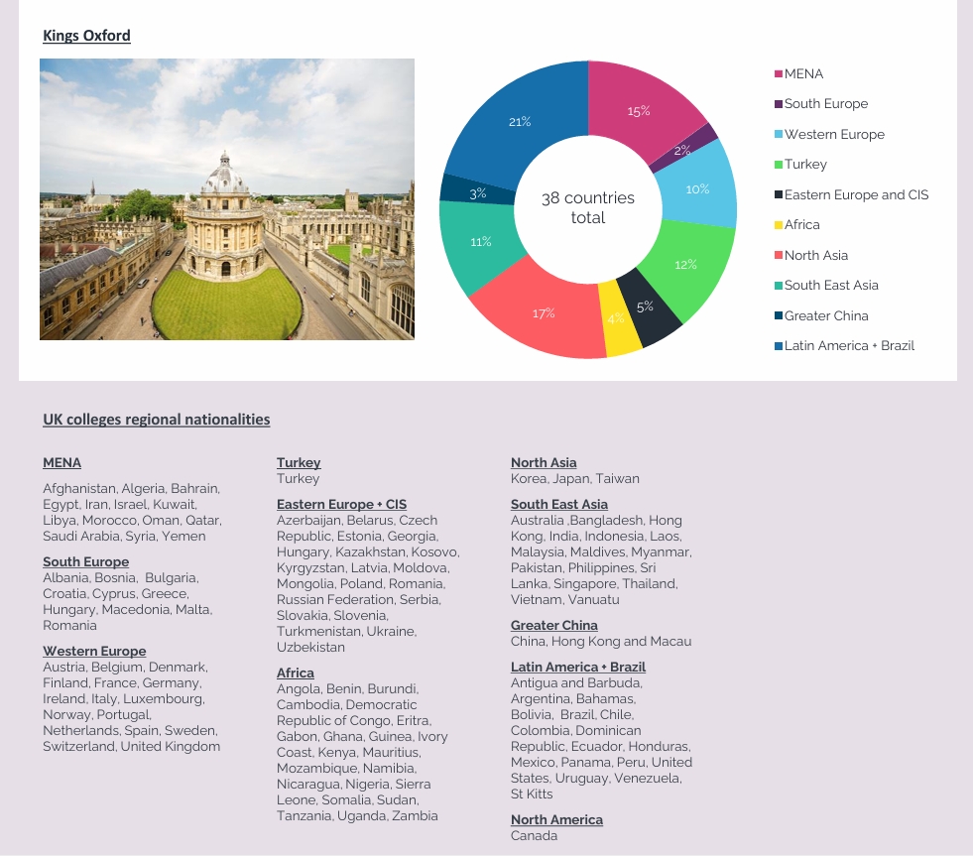Click the Eastern Europe + CIS list heading

[x=341, y=505]
